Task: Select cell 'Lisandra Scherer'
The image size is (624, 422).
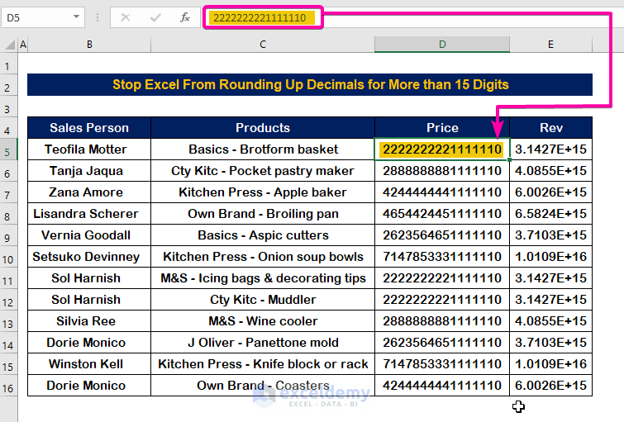Action: [x=89, y=214]
